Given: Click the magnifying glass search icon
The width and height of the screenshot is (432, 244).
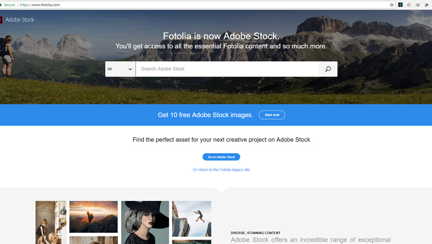Looking at the screenshot, I should [x=328, y=69].
